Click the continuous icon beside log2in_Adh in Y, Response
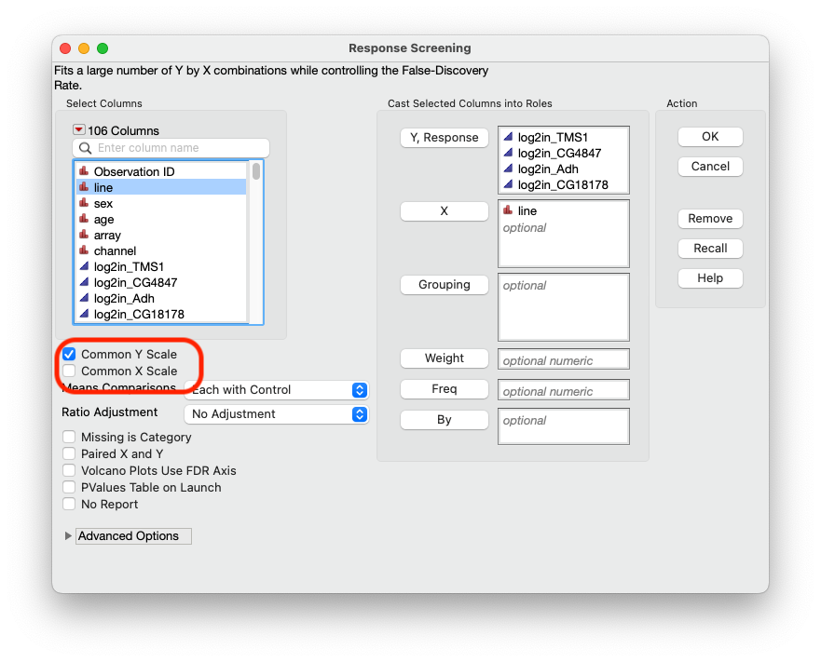Screen dimensions: 821x662 (x=508, y=169)
